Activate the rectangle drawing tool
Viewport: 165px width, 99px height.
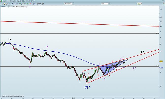(x=32, y=4)
